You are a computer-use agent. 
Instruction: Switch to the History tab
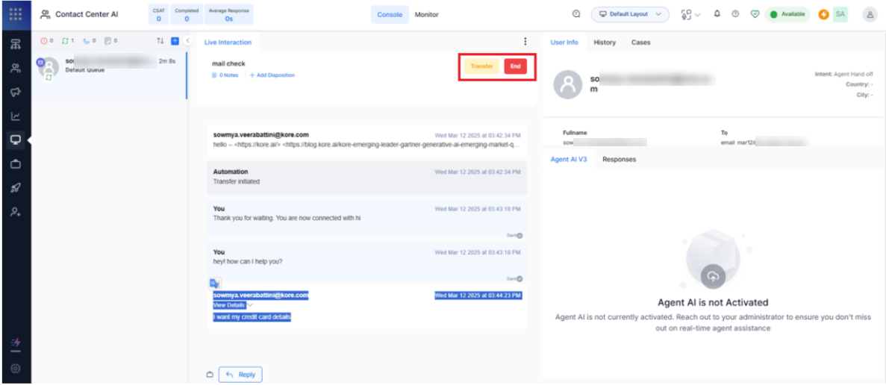click(x=605, y=43)
